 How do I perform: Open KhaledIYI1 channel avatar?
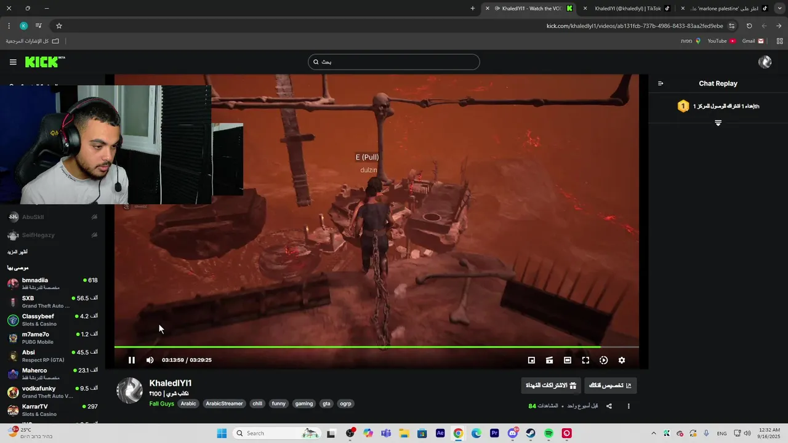coord(129,391)
